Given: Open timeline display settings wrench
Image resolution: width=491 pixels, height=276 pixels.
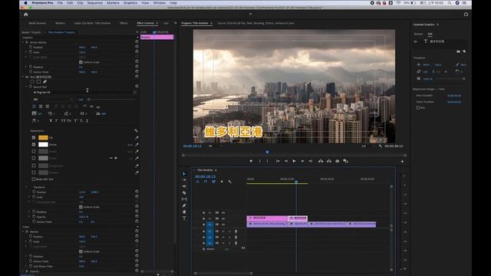Looking at the screenshot, I should [230, 182].
